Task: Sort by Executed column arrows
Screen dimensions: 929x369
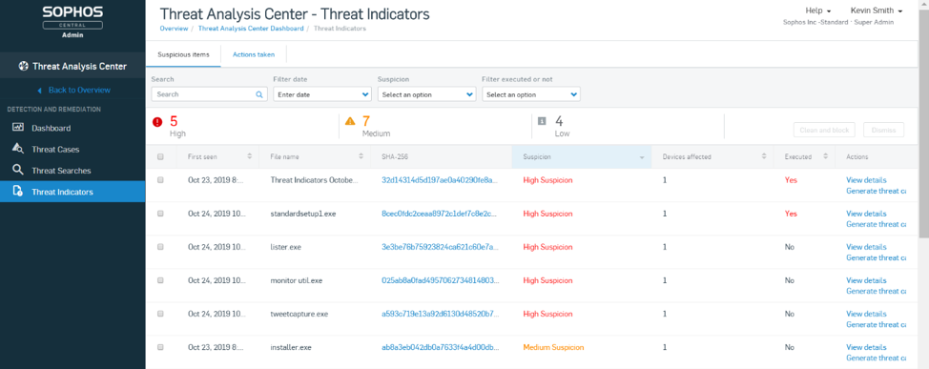Action: click(825, 156)
